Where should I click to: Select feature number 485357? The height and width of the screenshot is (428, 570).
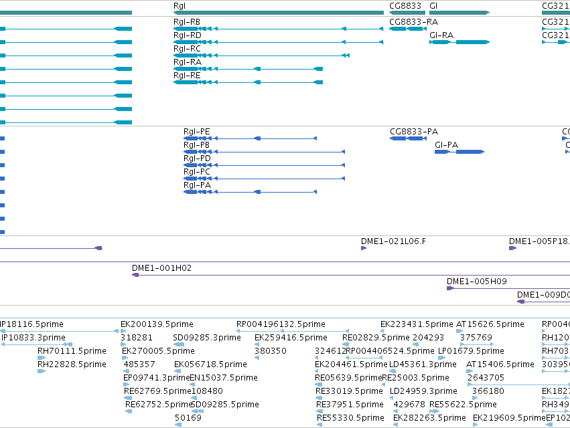pos(139,364)
